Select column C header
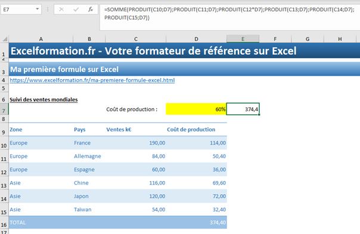This screenshot has height=234, width=360. (136, 39)
